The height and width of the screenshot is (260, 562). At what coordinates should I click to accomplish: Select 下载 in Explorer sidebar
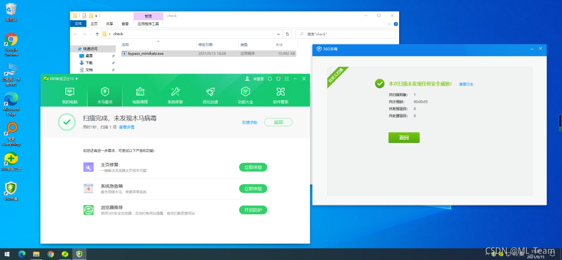(x=89, y=63)
